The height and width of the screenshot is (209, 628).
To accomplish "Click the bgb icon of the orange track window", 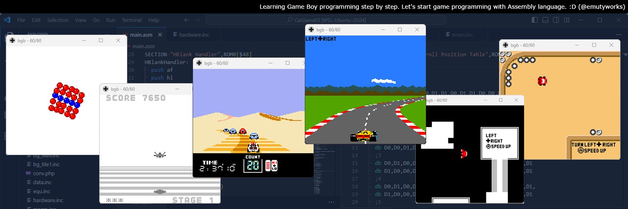I will point(506,45).
